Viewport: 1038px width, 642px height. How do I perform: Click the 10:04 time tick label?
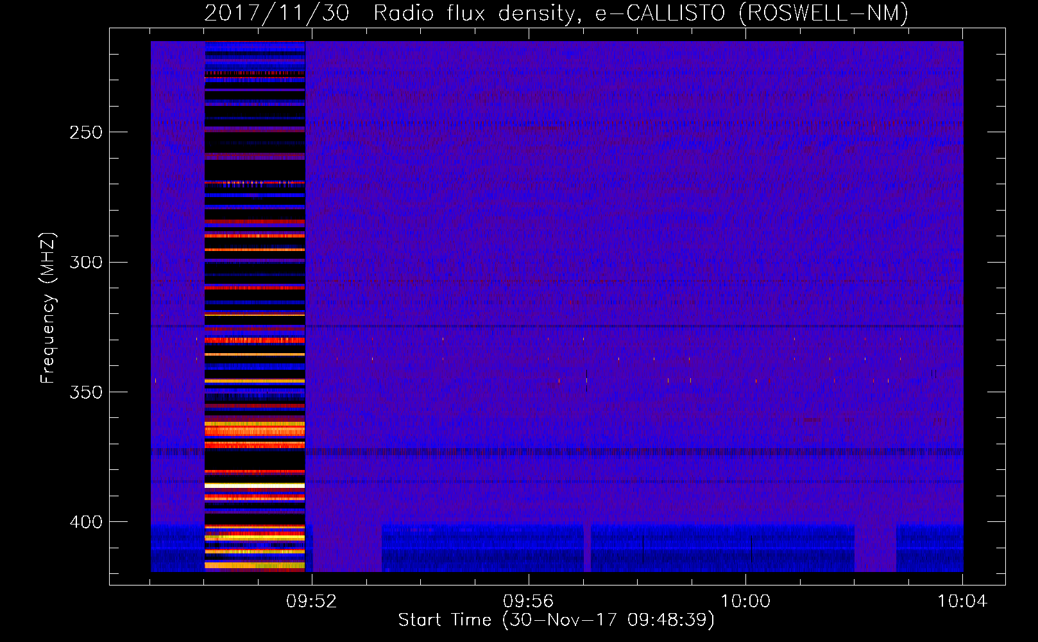click(x=962, y=602)
